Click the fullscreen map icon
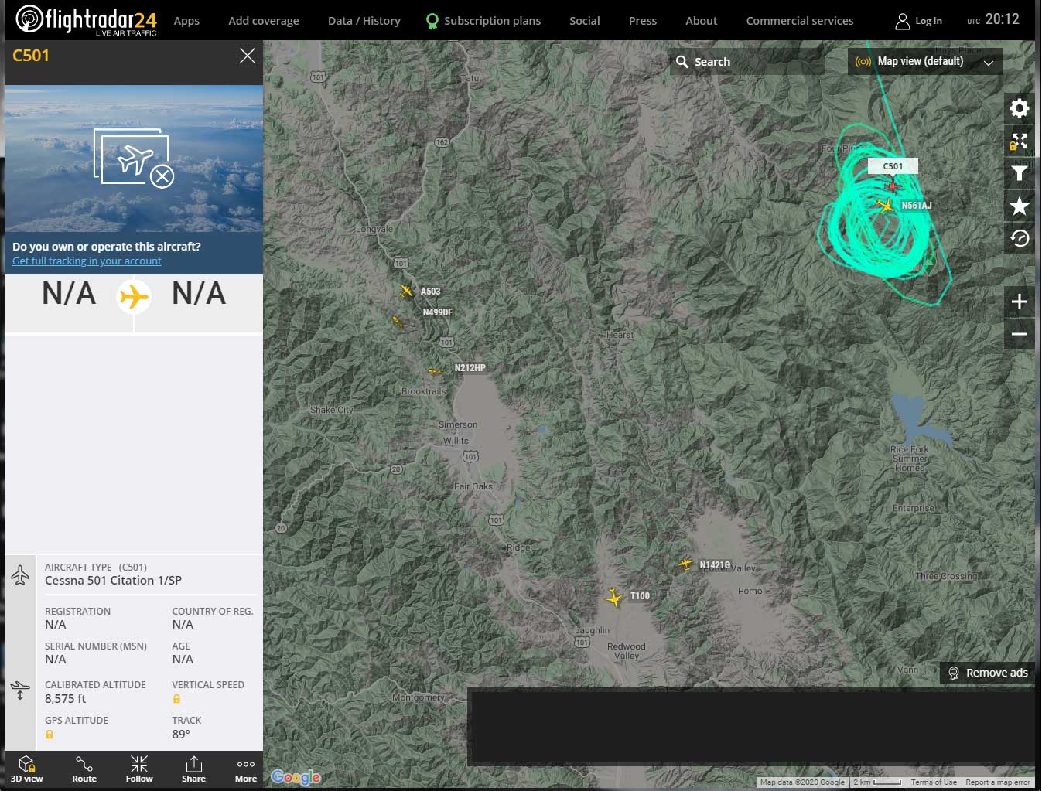This screenshot has width=1042, height=791. click(x=1019, y=141)
